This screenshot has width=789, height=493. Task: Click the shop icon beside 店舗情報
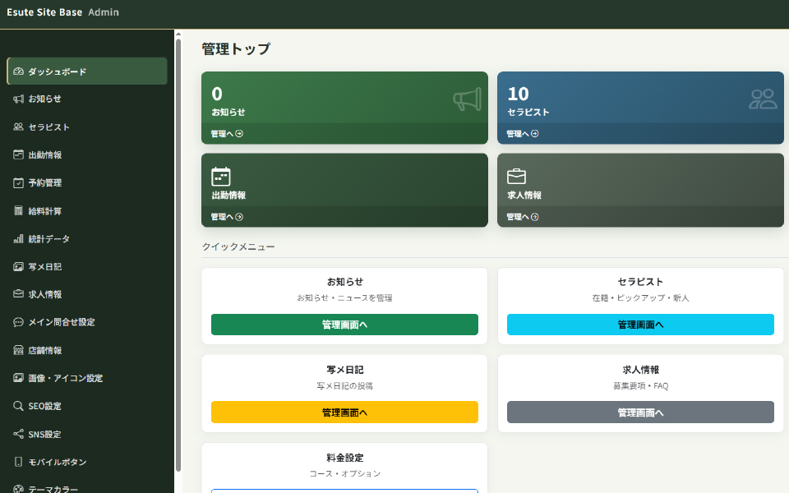pos(19,350)
